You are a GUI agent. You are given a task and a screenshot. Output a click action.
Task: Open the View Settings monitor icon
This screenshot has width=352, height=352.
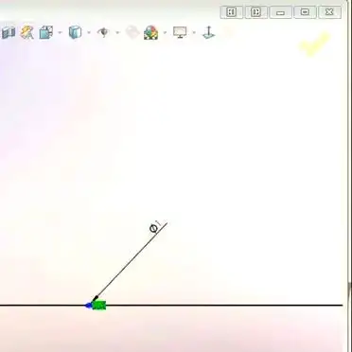180,32
